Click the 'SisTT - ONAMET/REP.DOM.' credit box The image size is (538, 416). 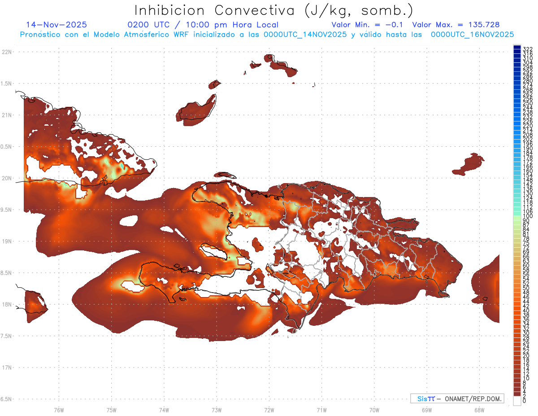[457, 398]
